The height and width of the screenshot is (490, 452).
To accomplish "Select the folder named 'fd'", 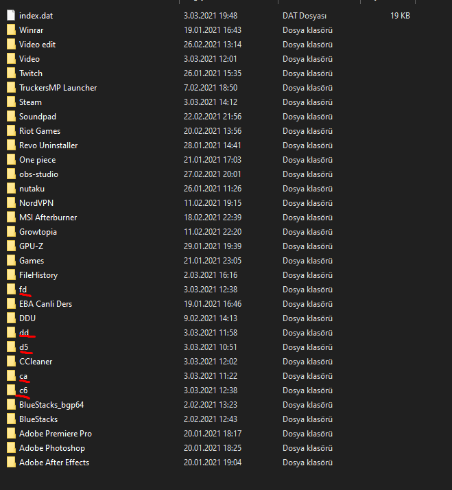I will (x=23, y=290).
